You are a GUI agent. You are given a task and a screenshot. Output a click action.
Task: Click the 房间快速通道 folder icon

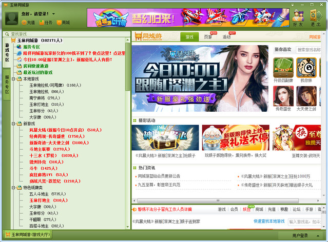coord(19,66)
